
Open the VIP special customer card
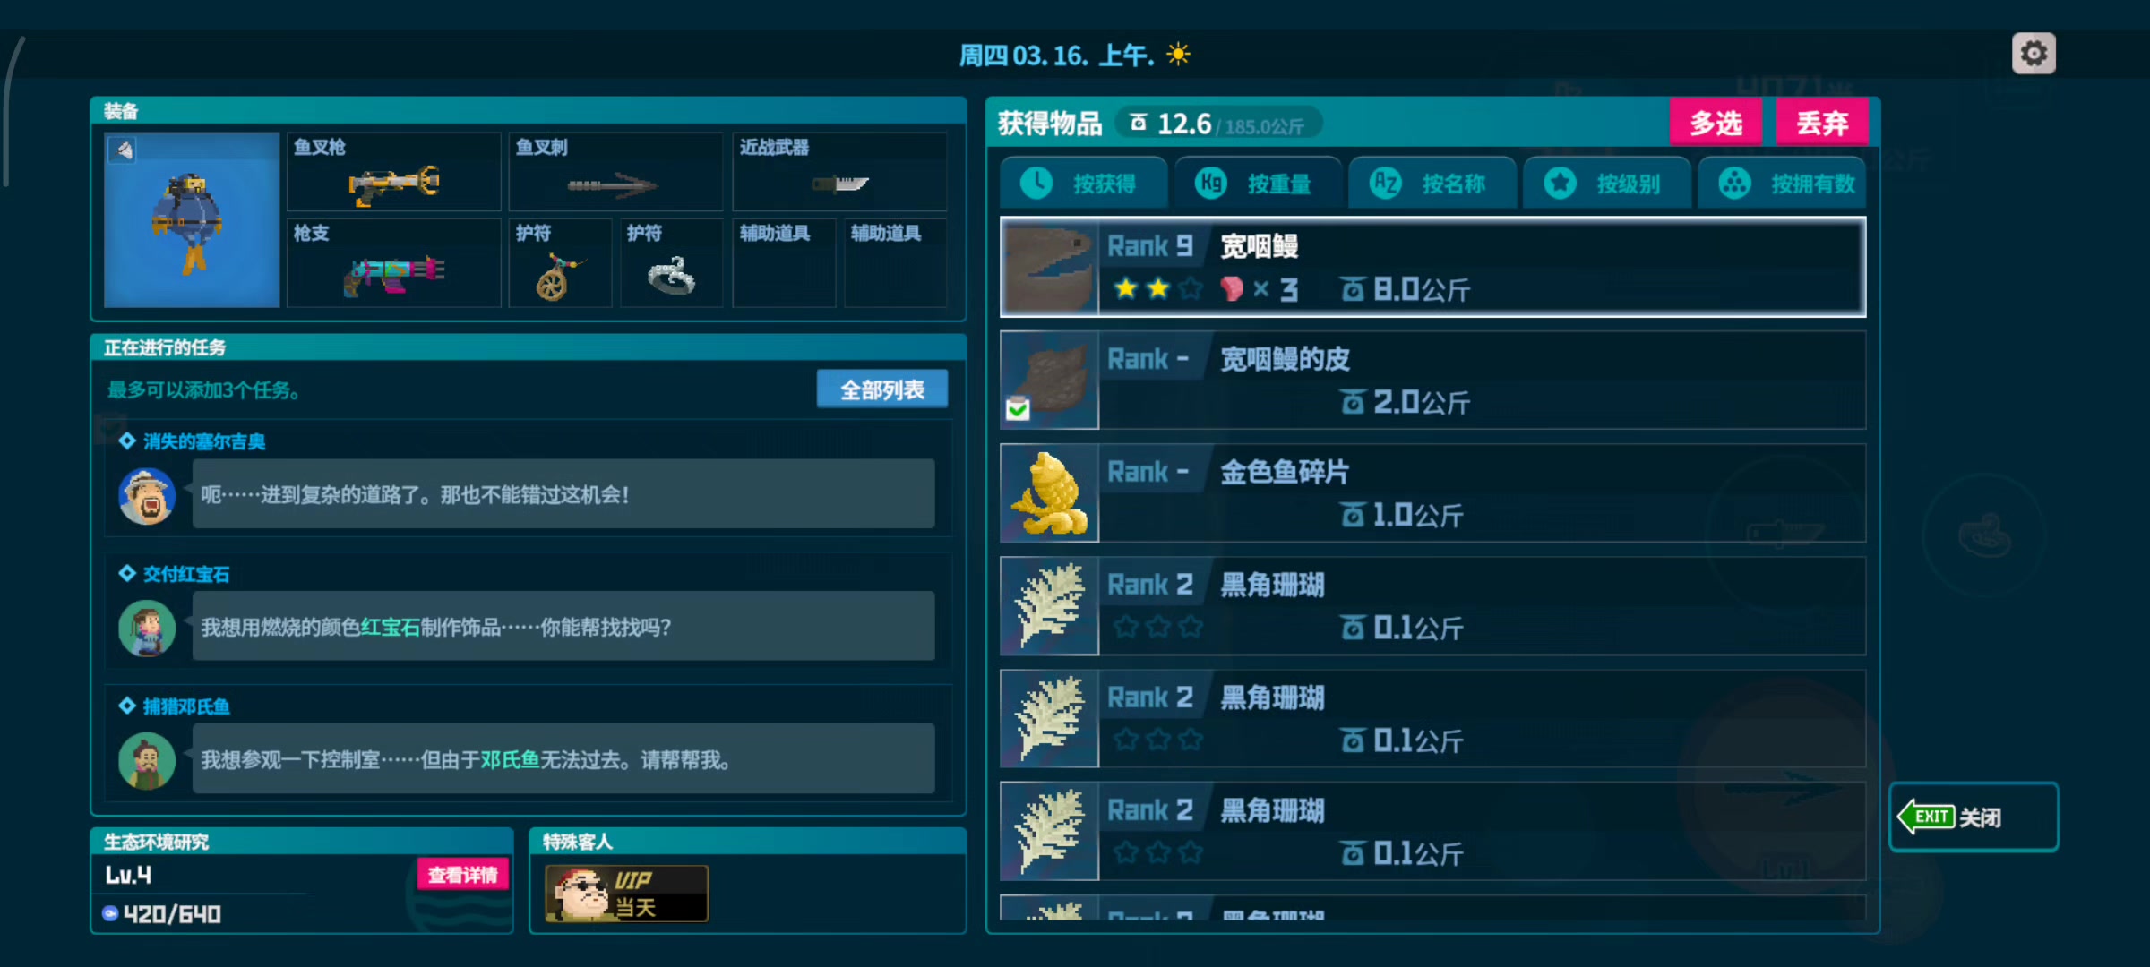(627, 893)
